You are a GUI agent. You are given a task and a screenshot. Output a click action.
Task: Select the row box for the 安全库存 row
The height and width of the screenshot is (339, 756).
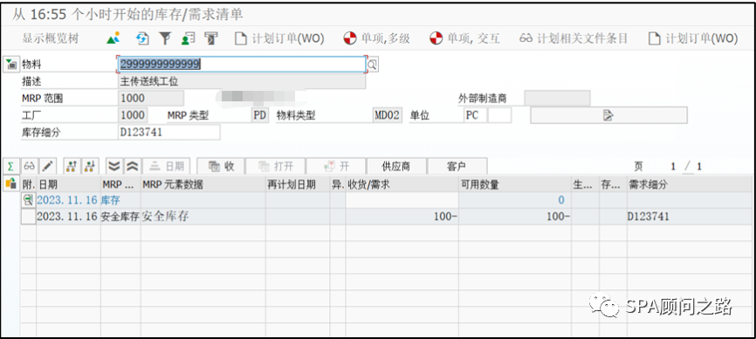pos(29,217)
